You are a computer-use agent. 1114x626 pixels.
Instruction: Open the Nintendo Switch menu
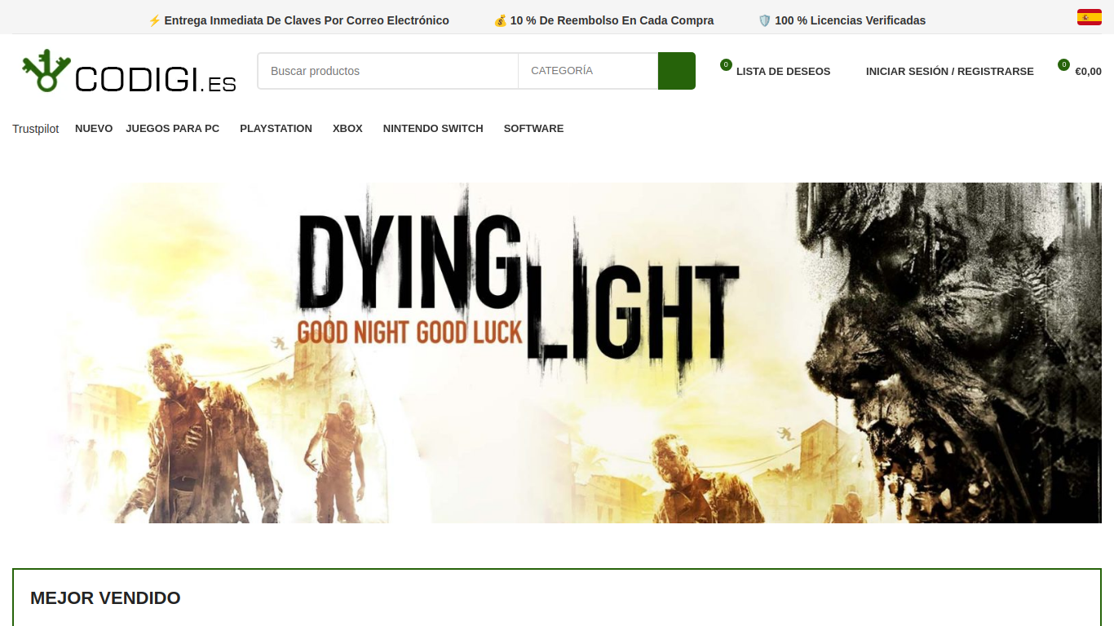[433, 129]
